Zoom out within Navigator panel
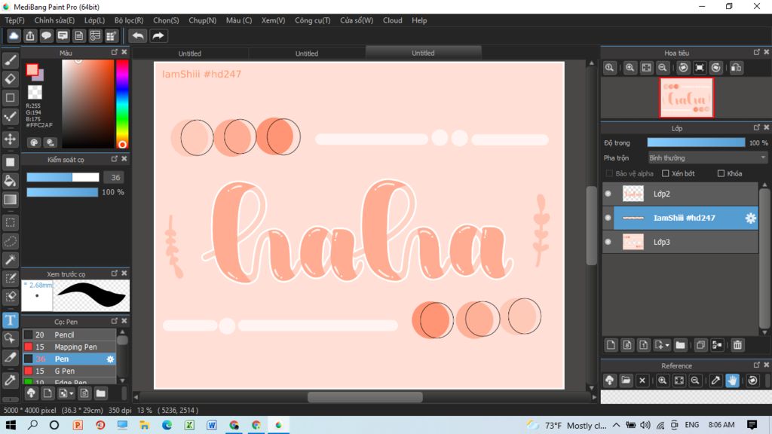This screenshot has width=772, height=434. pyautogui.click(x=663, y=68)
